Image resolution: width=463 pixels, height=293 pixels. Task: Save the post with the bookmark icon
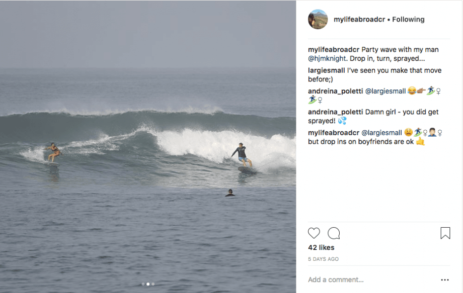[x=445, y=233]
